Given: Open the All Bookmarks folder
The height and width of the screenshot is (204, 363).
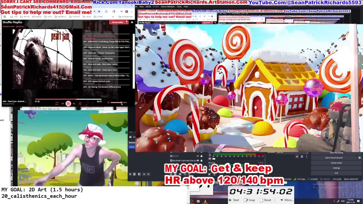Looking at the screenshot, I should click(x=126, y=17).
